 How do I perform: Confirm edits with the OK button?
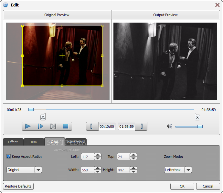[182, 186]
